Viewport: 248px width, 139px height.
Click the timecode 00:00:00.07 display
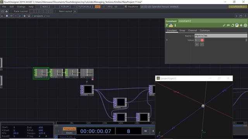pyautogui.click(x=96, y=131)
